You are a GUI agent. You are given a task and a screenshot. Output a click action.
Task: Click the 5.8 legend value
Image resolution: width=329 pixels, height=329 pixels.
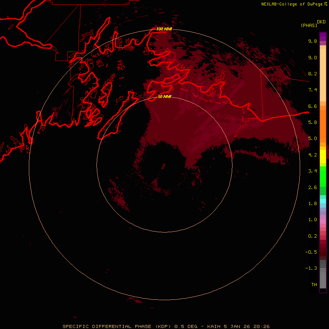[x=313, y=122]
